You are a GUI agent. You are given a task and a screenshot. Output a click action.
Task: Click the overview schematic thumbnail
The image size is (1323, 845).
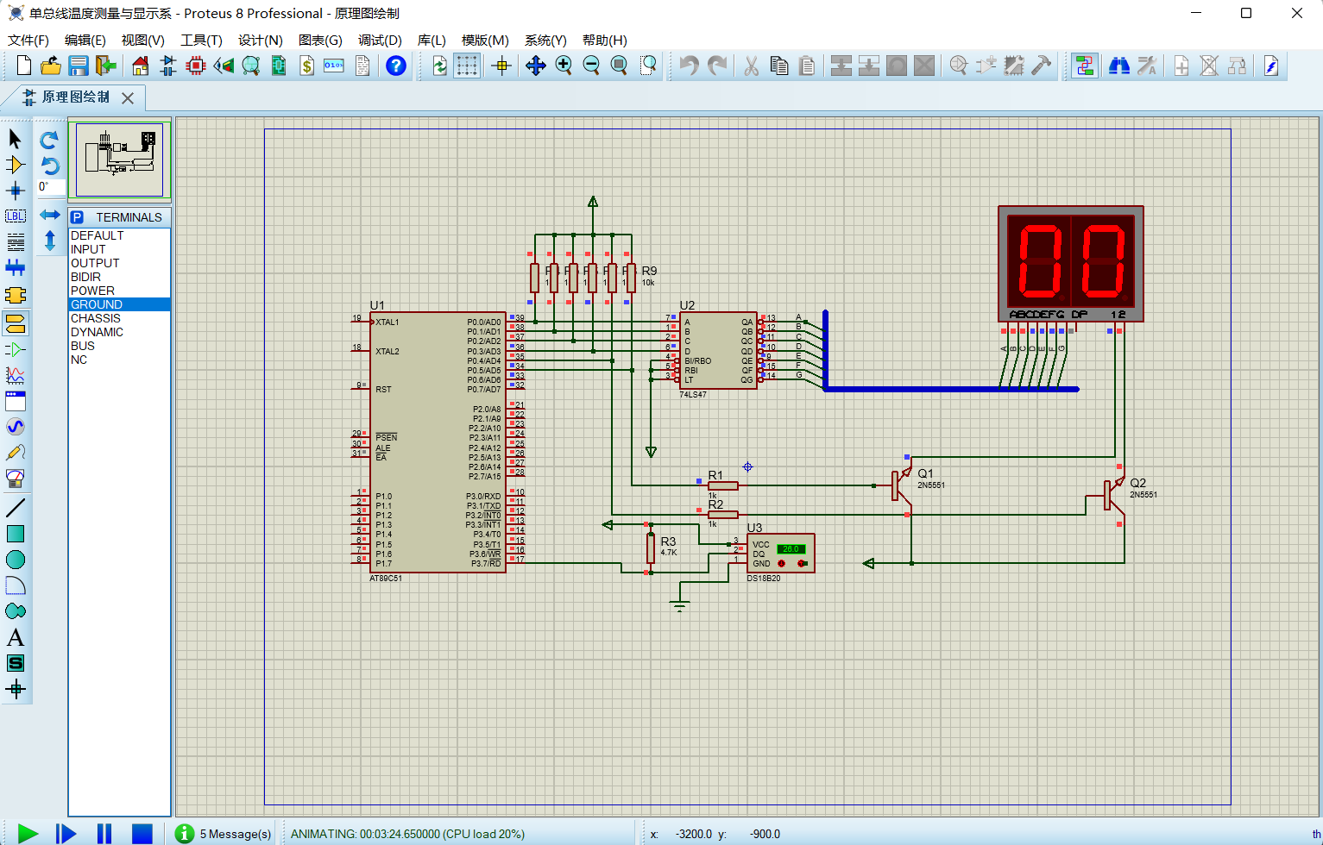coord(119,160)
